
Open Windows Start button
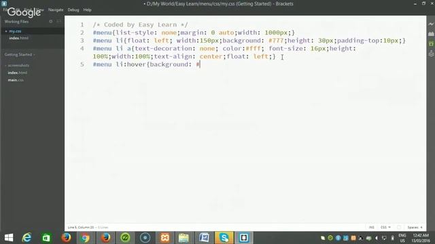[9, 238]
